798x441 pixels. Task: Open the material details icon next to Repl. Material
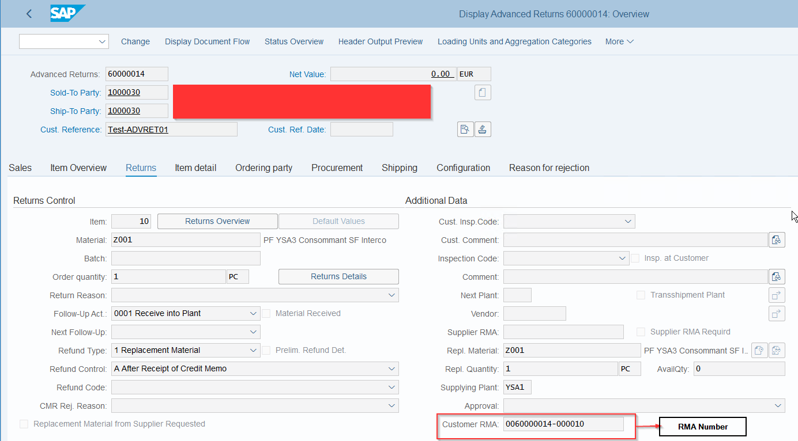[759, 350]
